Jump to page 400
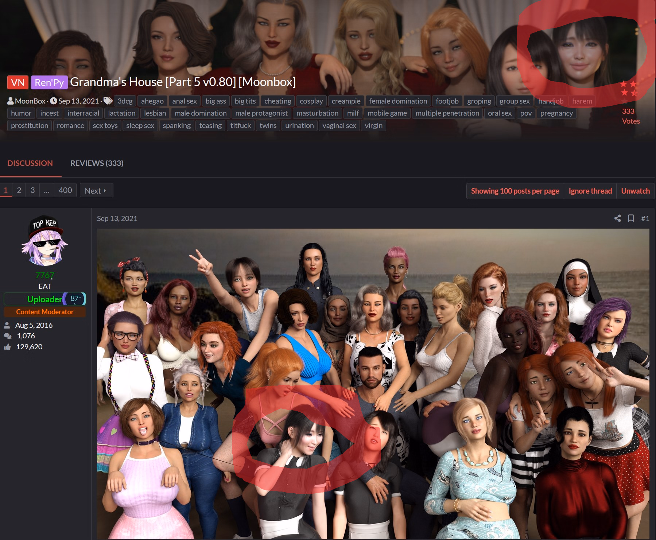 (x=65, y=190)
